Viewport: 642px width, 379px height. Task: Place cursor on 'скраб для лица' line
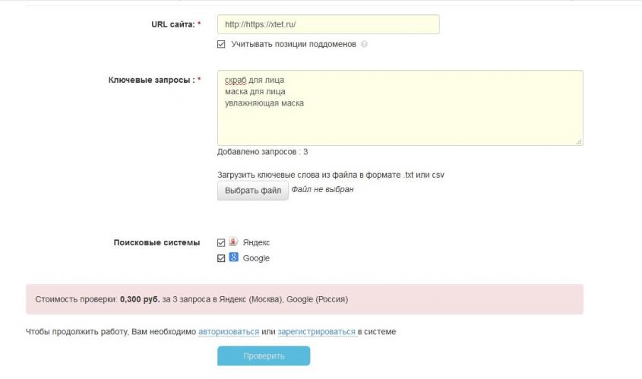255,80
